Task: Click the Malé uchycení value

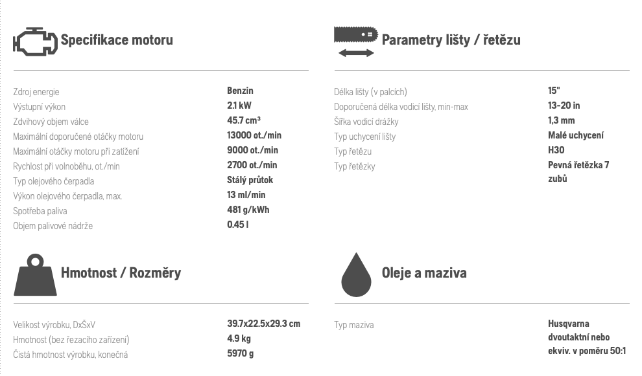Action: click(x=576, y=135)
